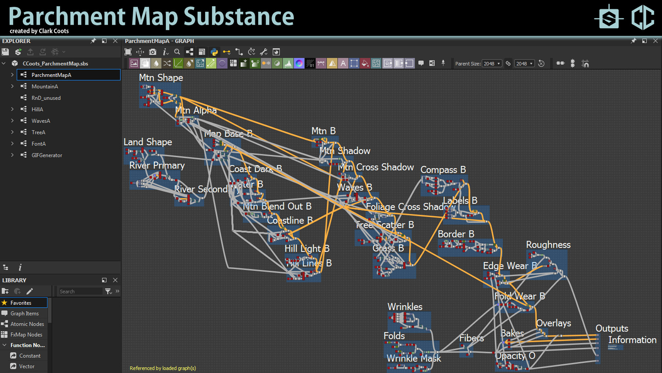This screenshot has width=662, height=373.
Task: Add a Text node with the A icon
Action: pyautogui.click(x=343, y=63)
